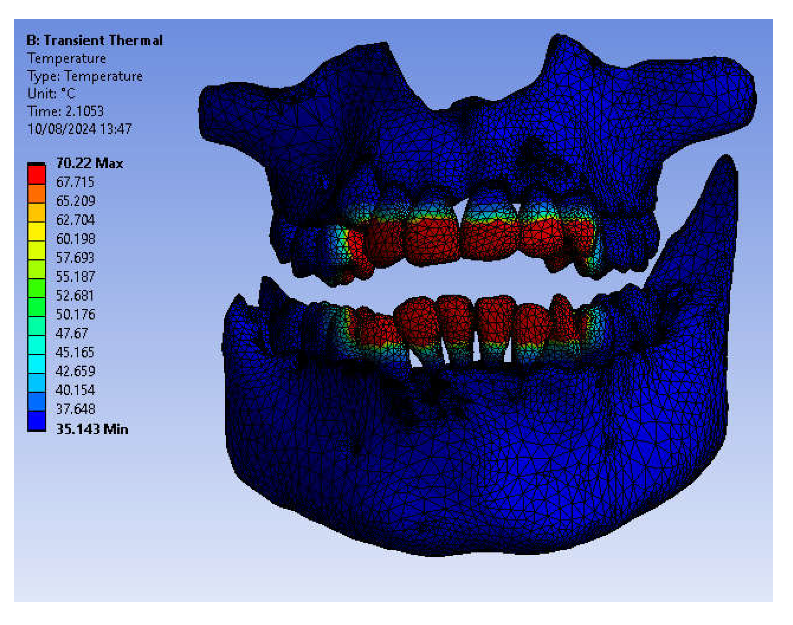Select the 35.143 Min legend label
793x625 pixels.
pyautogui.click(x=92, y=429)
